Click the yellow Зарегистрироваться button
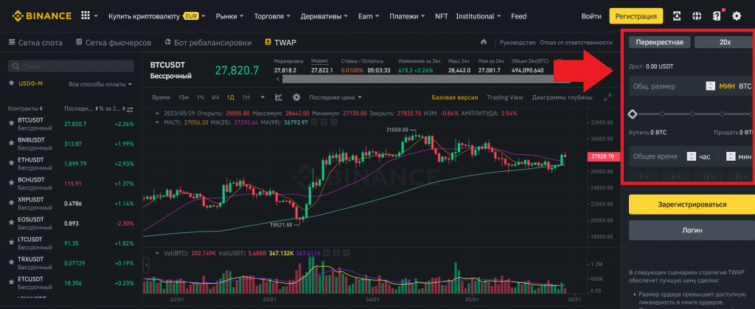 pos(691,204)
